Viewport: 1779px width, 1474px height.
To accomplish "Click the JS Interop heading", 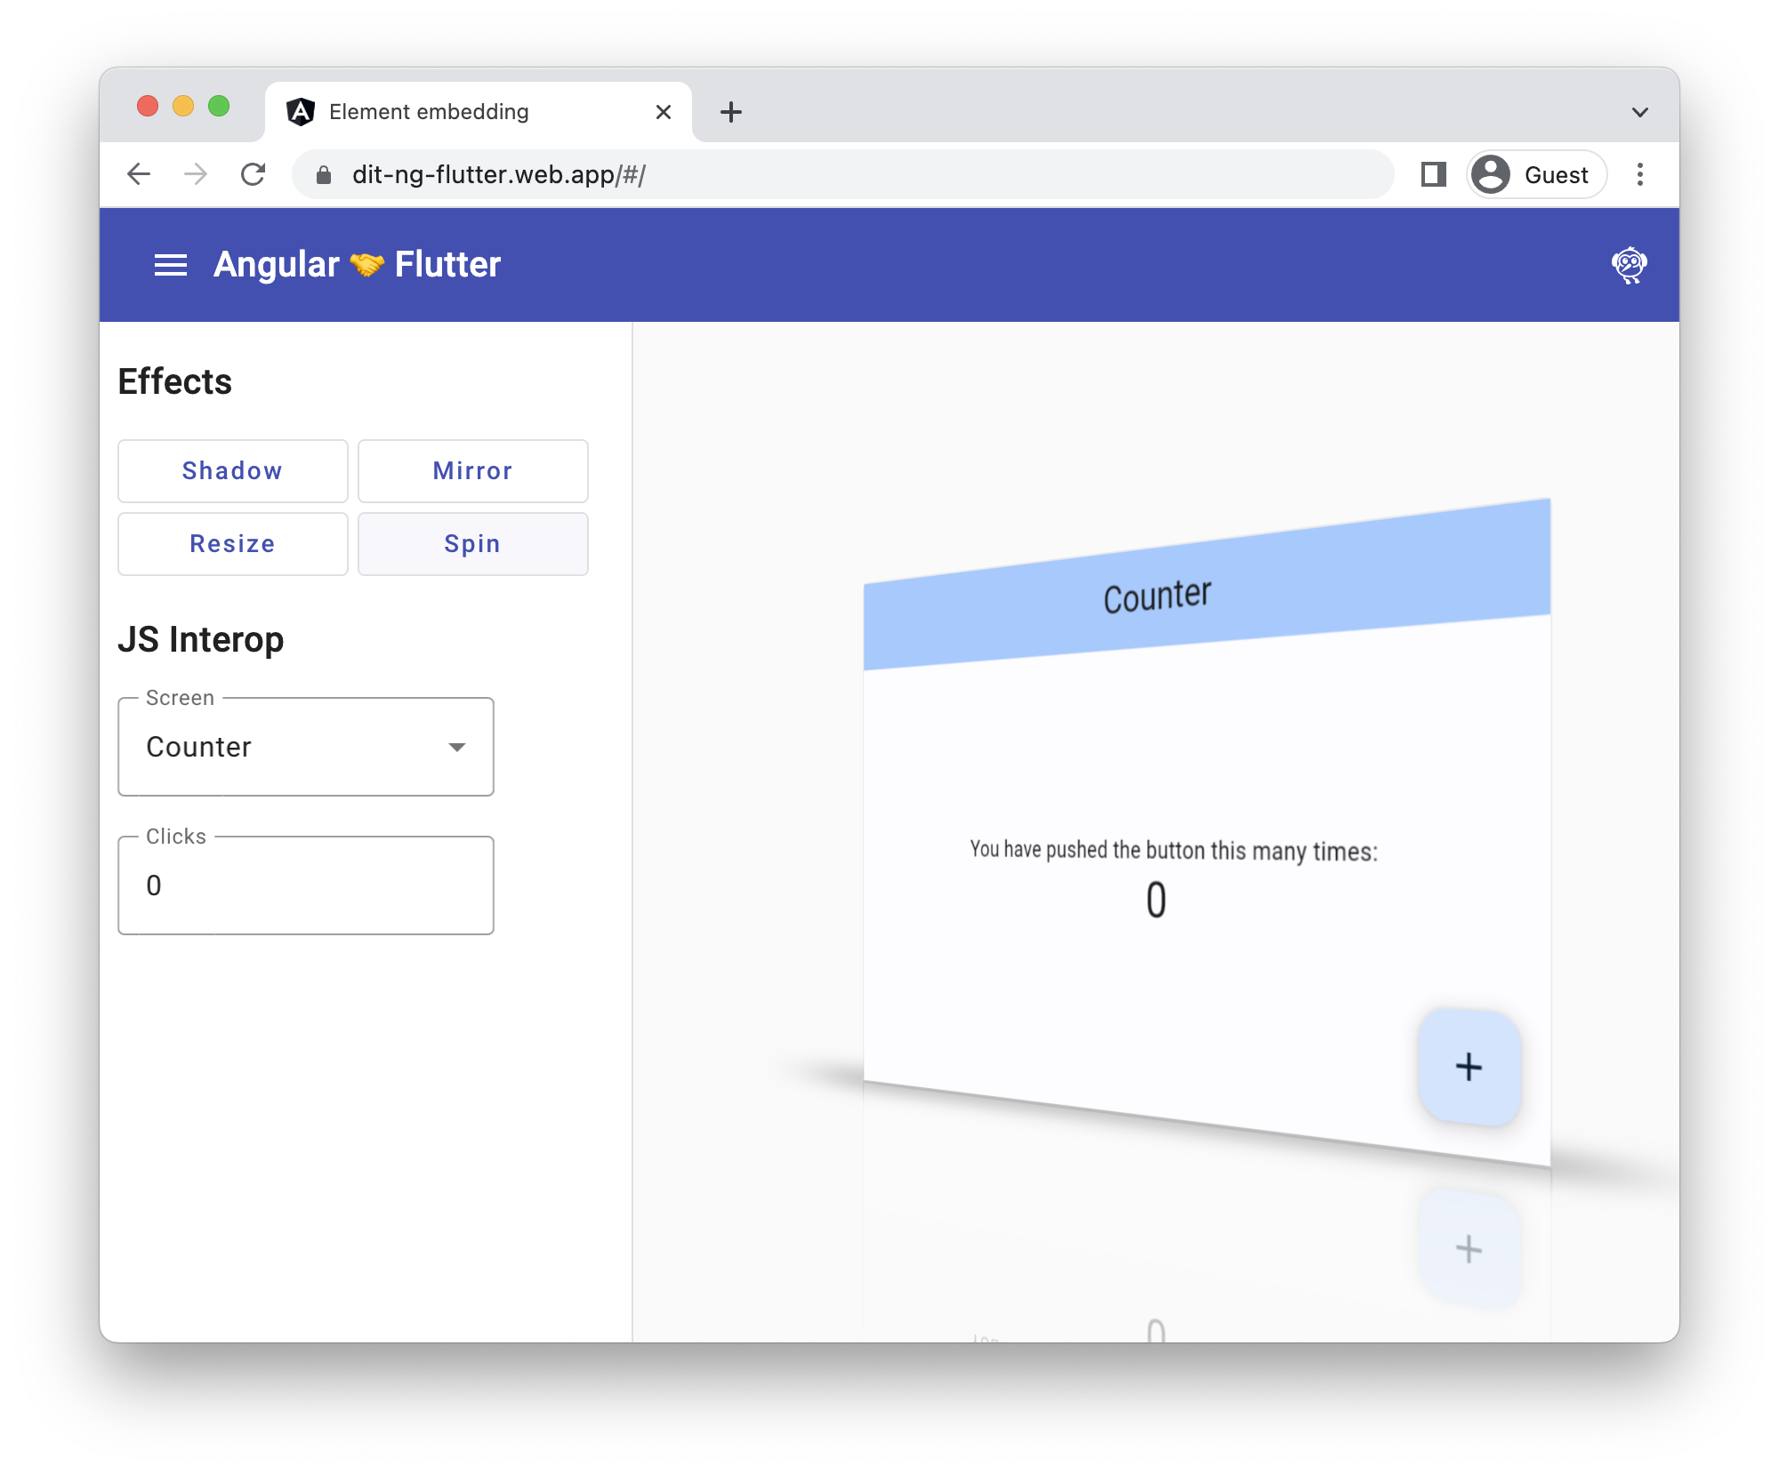I will point(201,639).
